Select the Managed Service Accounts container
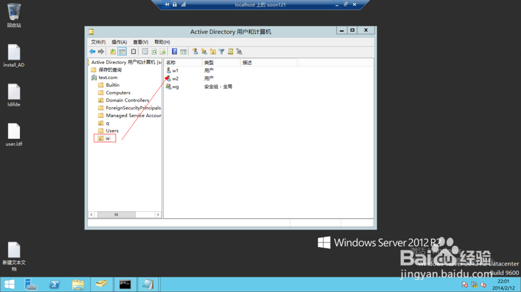Viewport: 521px width, 292px height. 130,115
